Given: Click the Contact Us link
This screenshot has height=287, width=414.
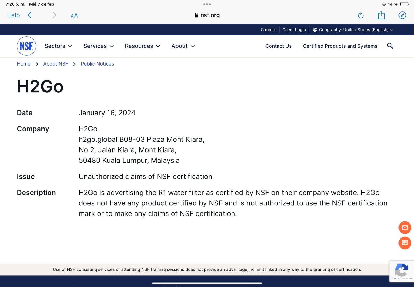Looking at the screenshot, I should pos(278,46).
